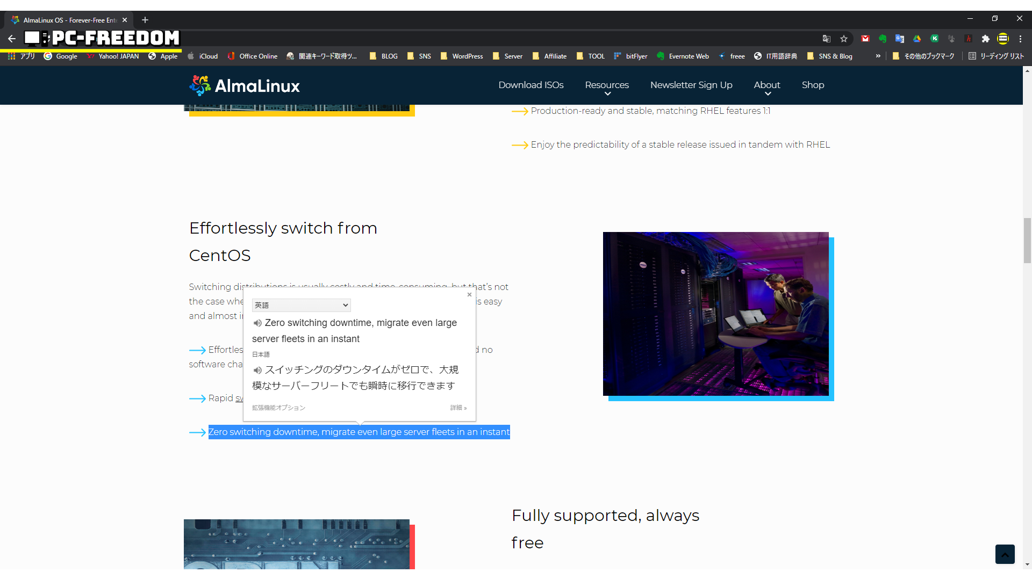Open the Google Drive extension
Image resolution: width=1032 pixels, height=580 pixels.
point(917,39)
